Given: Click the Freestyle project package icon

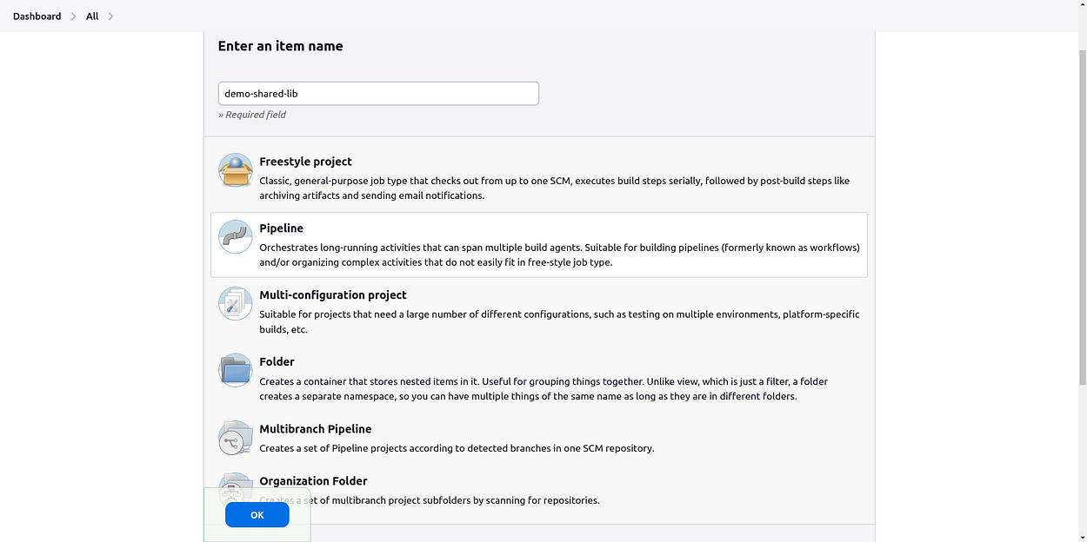Looking at the screenshot, I should click(235, 171).
